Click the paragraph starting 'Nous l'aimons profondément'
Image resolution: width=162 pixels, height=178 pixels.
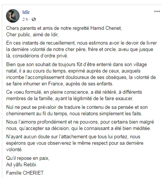(80, 125)
